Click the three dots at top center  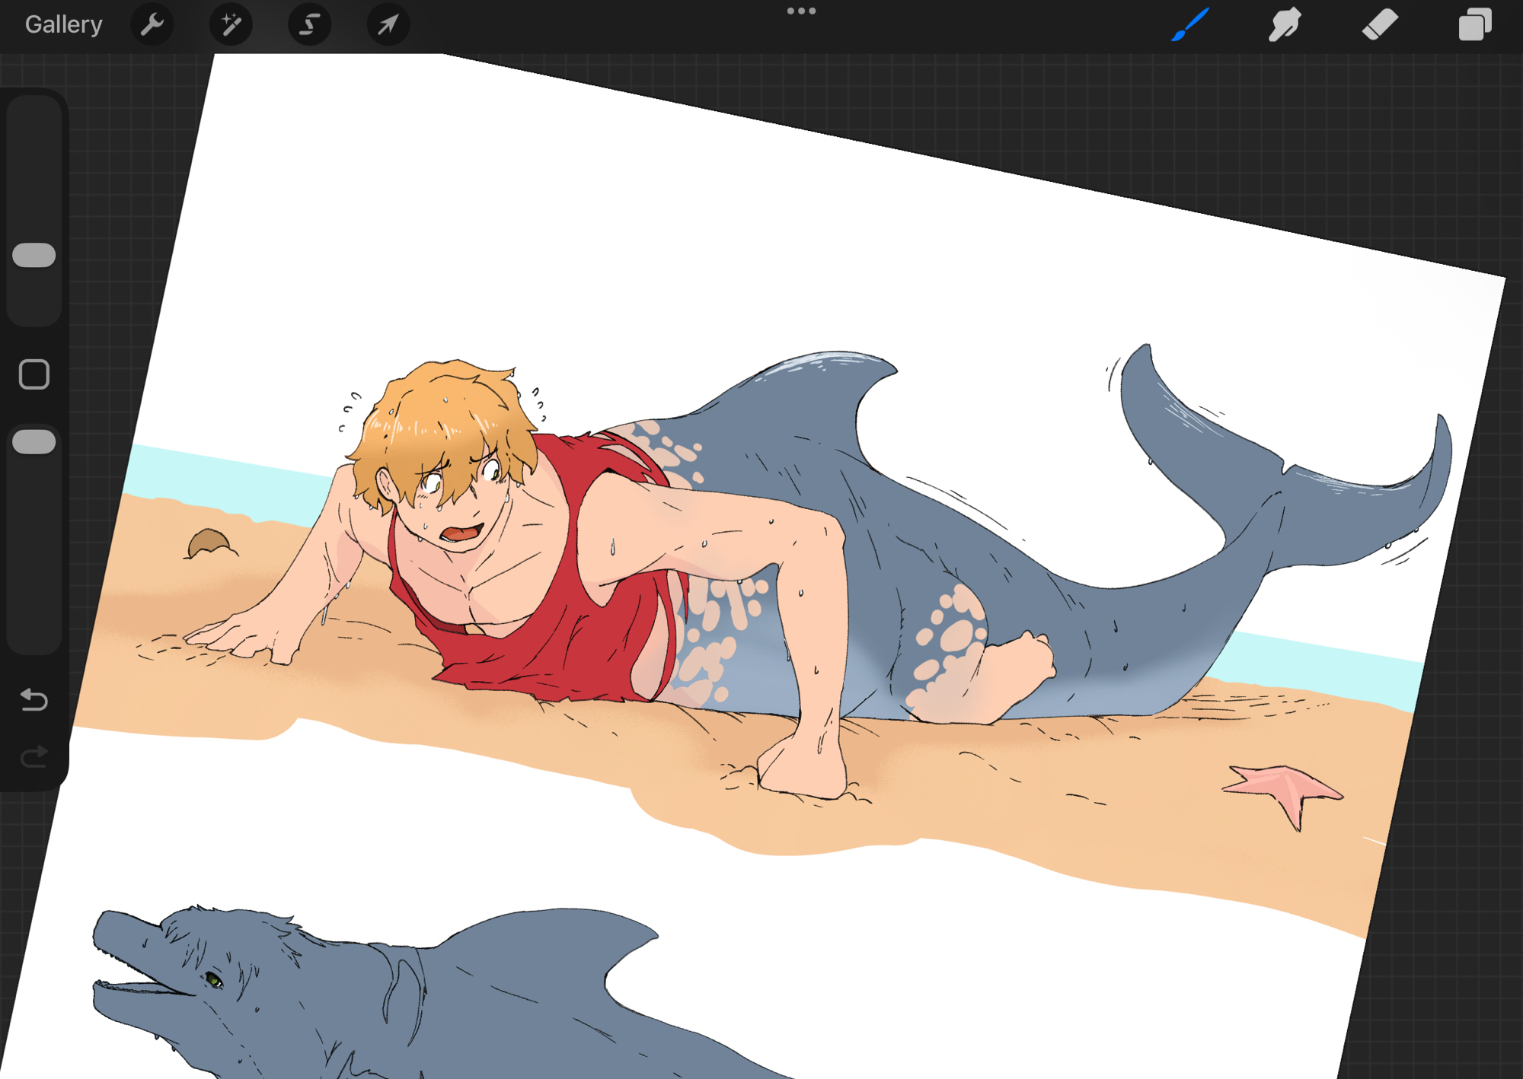click(801, 11)
